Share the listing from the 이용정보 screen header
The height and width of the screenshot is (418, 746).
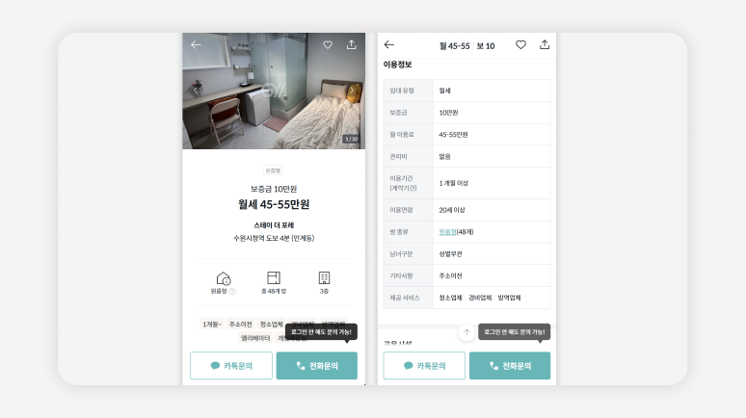(545, 44)
